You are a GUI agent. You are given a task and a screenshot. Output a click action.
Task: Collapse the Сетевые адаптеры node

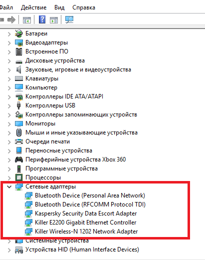click(x=9, y=186)
